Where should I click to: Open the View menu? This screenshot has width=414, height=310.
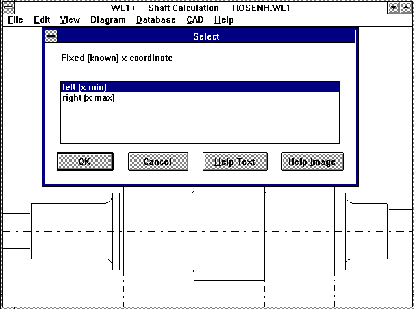click(70, 20)
